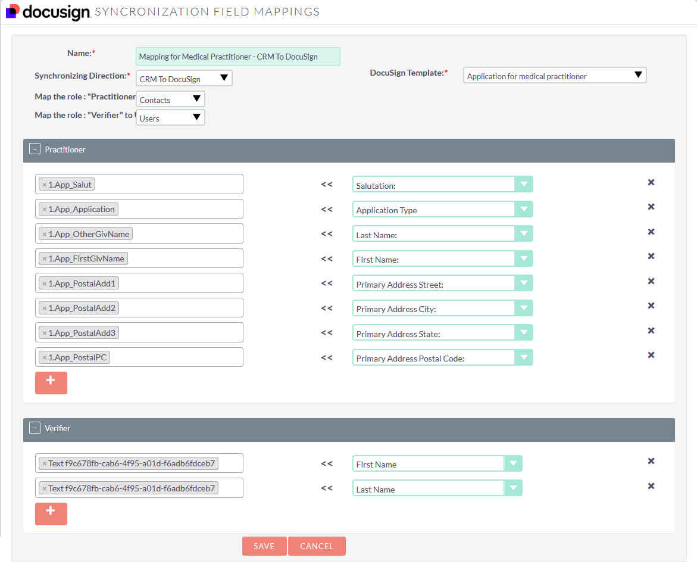Viewport: 697px width, 564px height.
Task: Open Verifier role Users dropdown
Action: 170,118
